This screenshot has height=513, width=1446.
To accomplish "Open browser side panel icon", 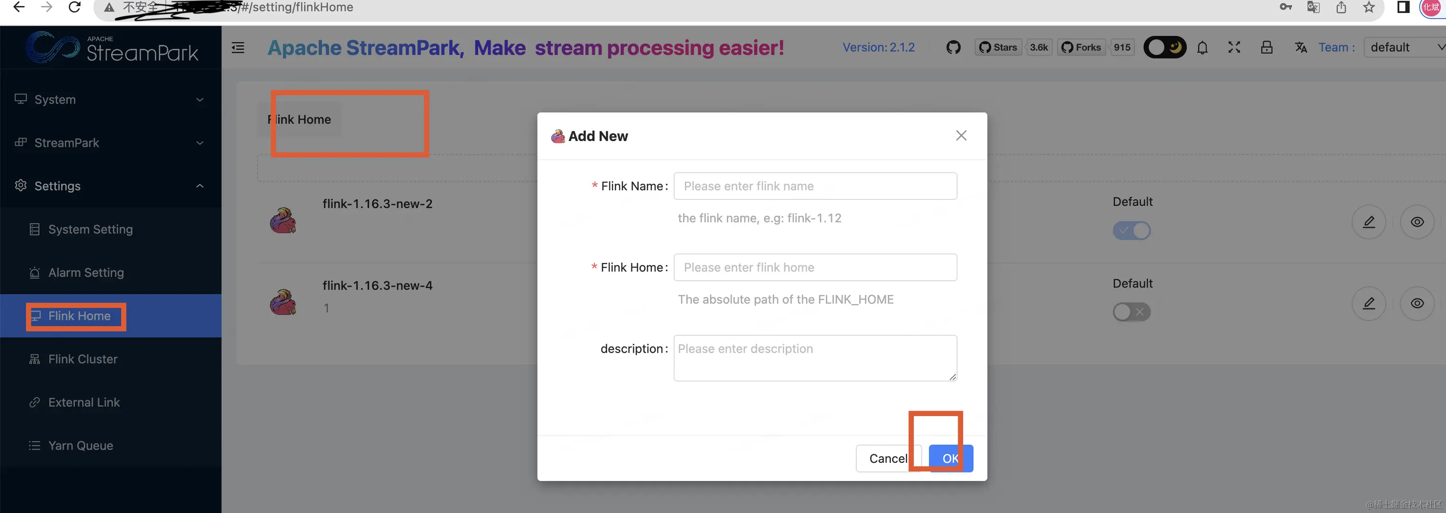I will tap(1403, 7).
